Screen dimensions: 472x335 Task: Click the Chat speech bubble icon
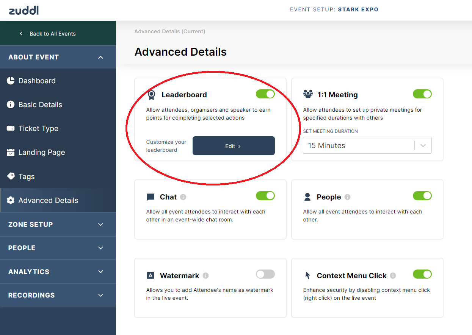click(x=151, y=197)
